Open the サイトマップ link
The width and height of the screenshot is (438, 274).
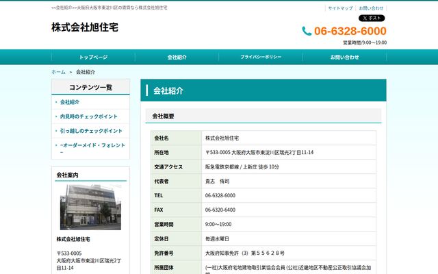340,8
